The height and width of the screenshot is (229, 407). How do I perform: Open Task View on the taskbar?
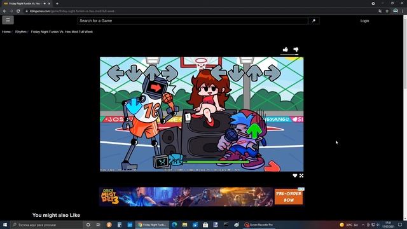click(x=99, y=225)
